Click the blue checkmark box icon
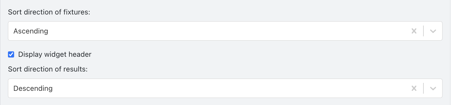This screenshot has width=451, height=105. 11,54
